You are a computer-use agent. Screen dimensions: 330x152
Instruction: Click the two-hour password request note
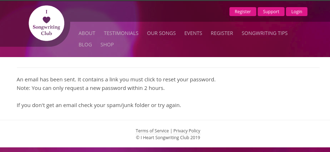pos(91,88)
